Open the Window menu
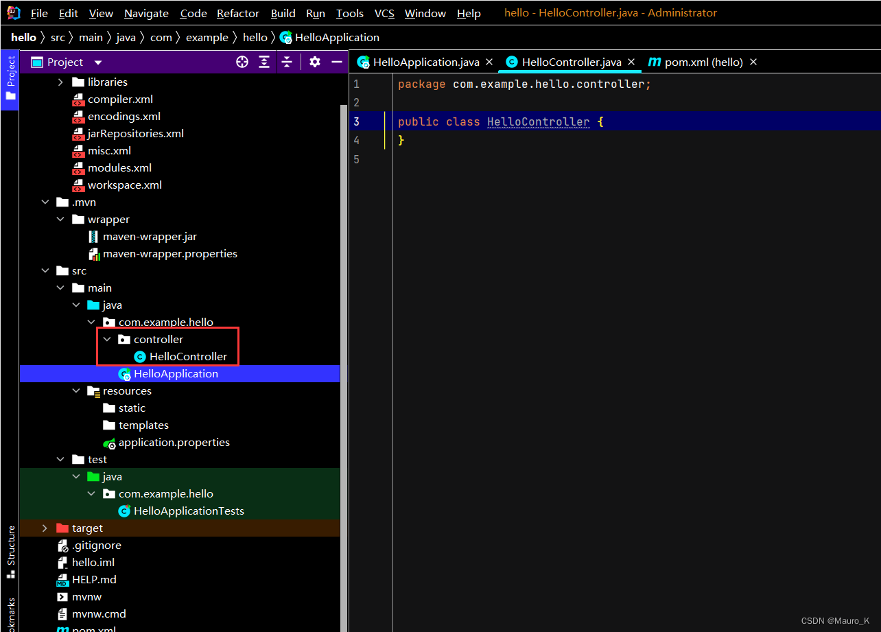 click(425, 13)
